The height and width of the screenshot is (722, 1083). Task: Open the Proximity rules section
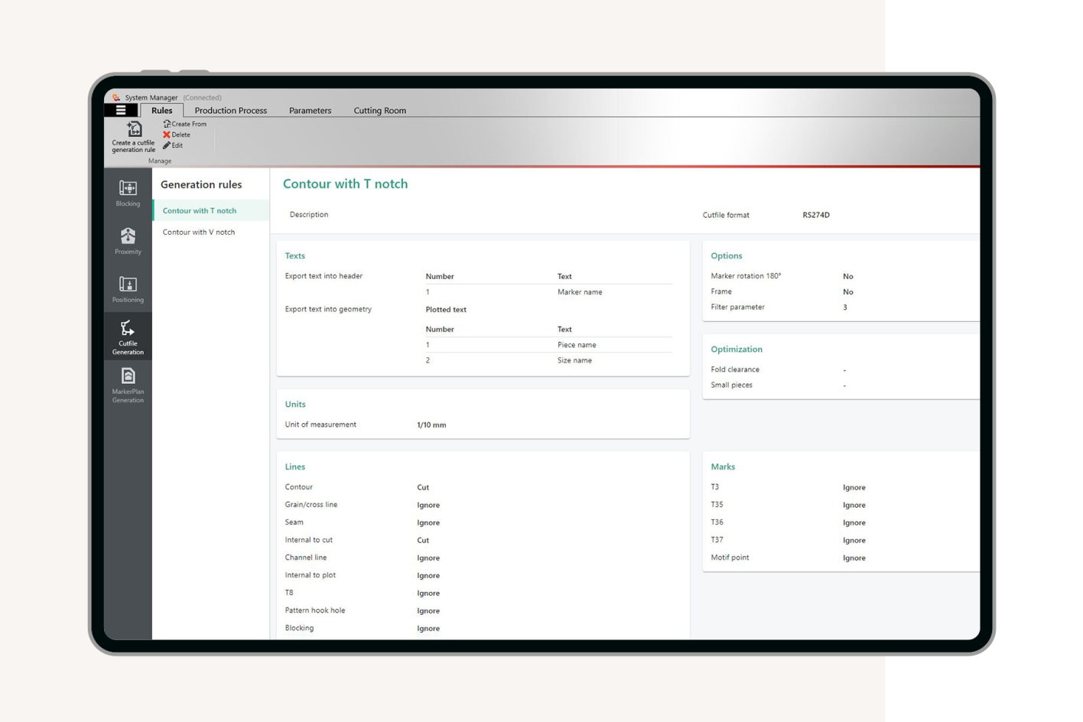[x=128, y=241]
